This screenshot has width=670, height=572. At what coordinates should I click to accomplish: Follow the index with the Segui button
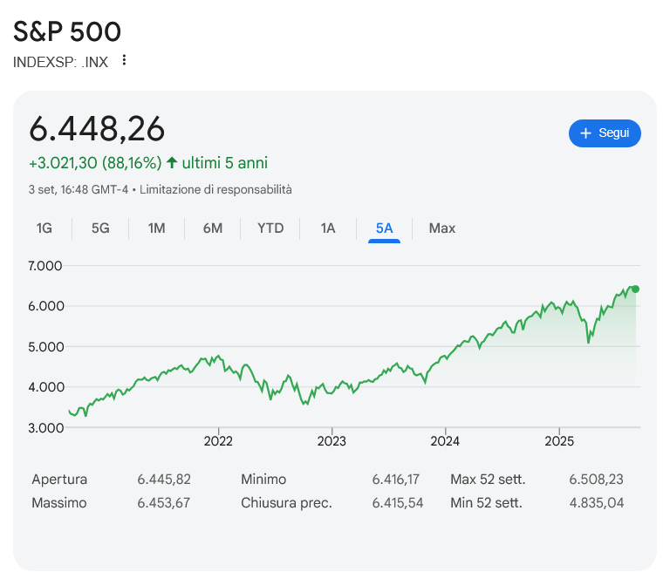click(605, 133)
